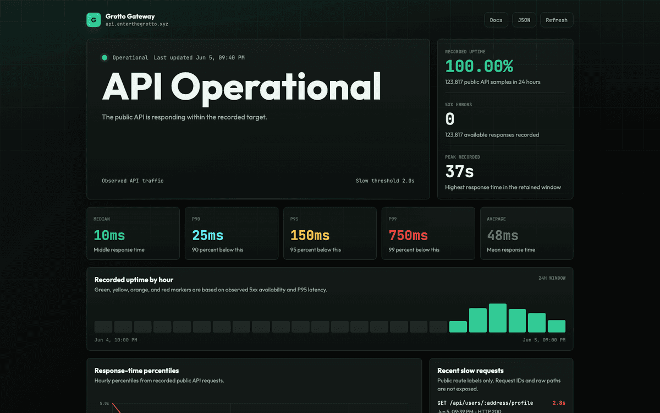
Task: Click the GET /api/users/:address/profile request
Action: click(x=485, y=403)
